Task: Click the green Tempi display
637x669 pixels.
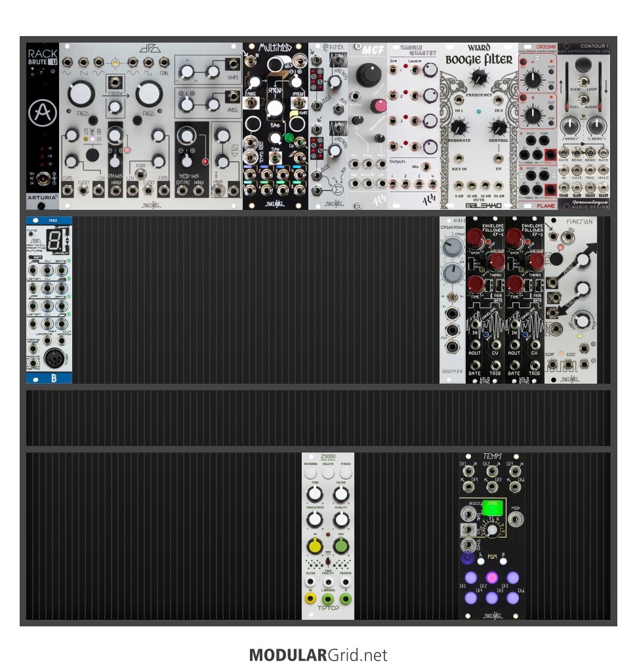Action: click(x=492, y=507)
